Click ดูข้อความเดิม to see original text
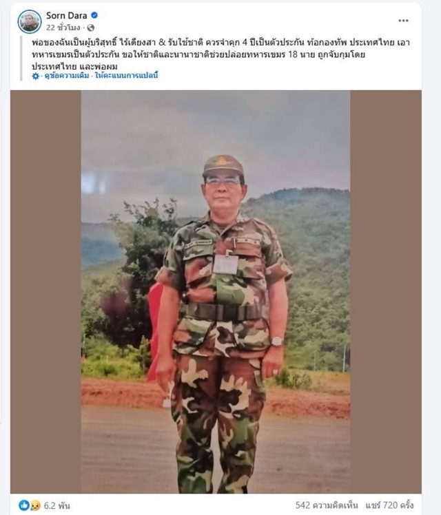The width and height of the screenshot is (441, 515). [x=67, y=76]
